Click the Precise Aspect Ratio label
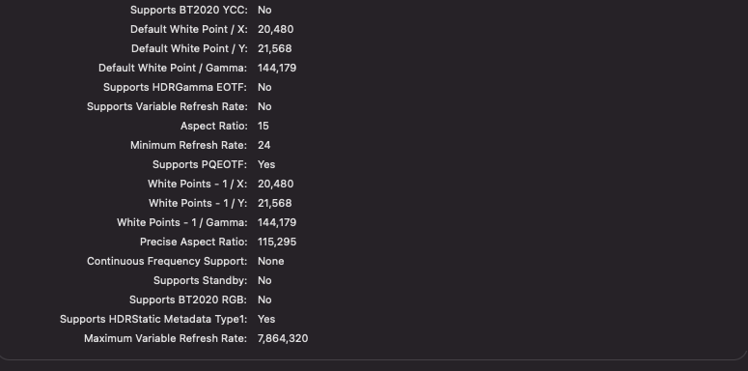This screenshot has width=748, height=371. click(x=194, y=243)
